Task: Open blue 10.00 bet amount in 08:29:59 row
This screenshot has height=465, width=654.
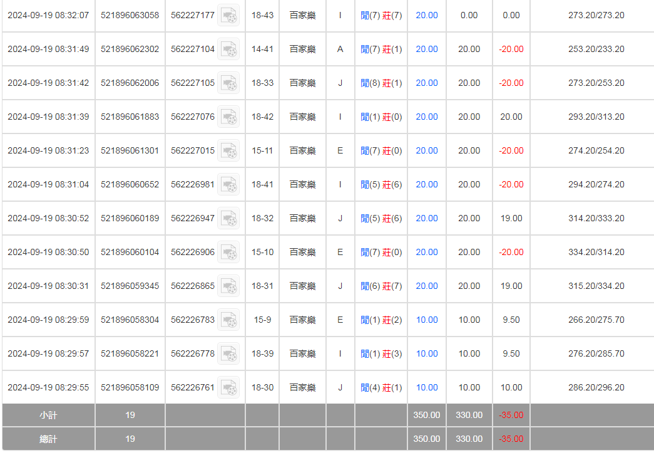Action: coord(427,320)
